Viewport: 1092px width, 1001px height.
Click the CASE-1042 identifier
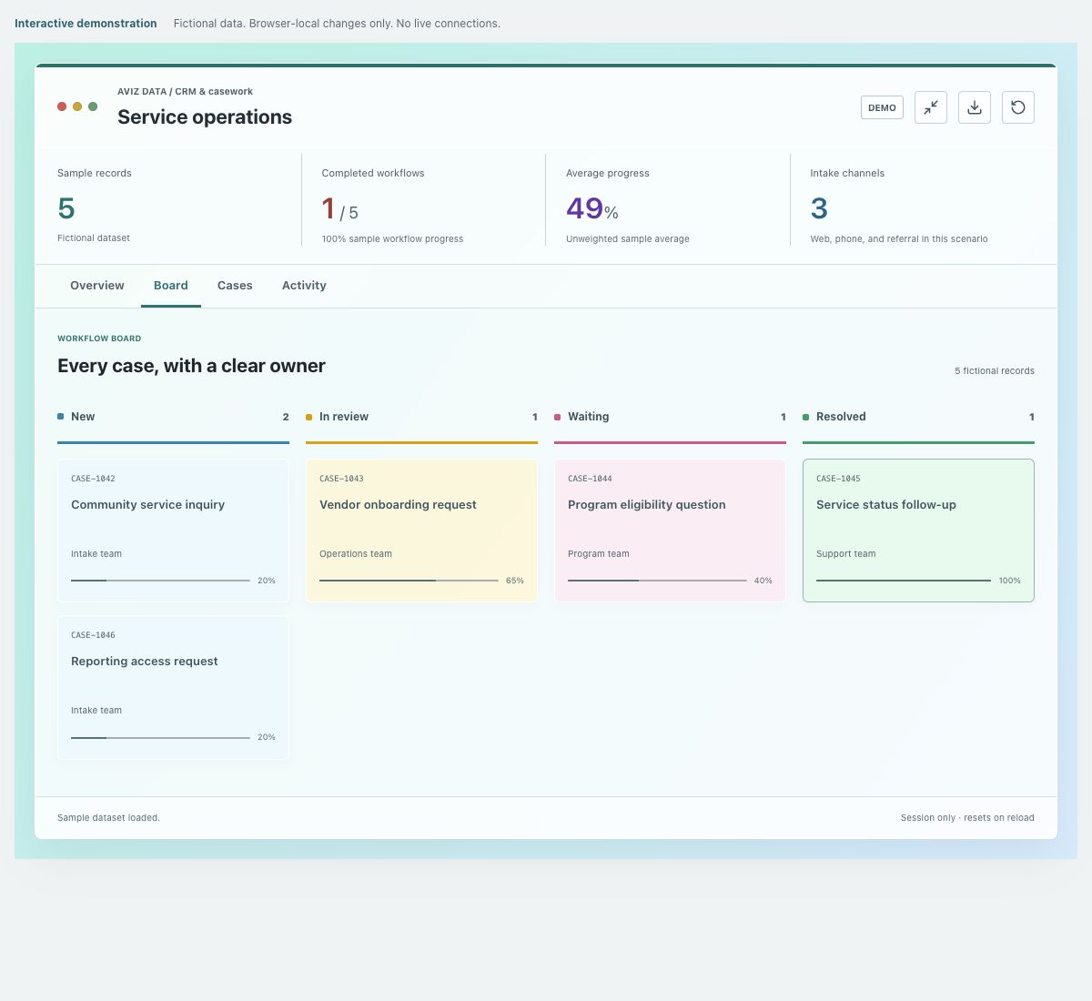(93, 479)
